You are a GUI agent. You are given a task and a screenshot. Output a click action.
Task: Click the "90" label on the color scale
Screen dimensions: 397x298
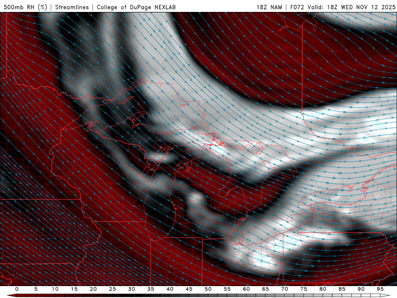coord(361,289)
